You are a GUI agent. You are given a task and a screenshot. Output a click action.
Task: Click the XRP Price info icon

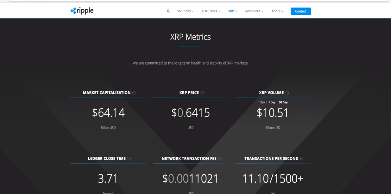[202, 93]
